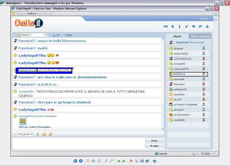Select the Utenti tab in the side panel
Image resolution: width=230 pixels, height=166 pixels.
click(177, 36)
